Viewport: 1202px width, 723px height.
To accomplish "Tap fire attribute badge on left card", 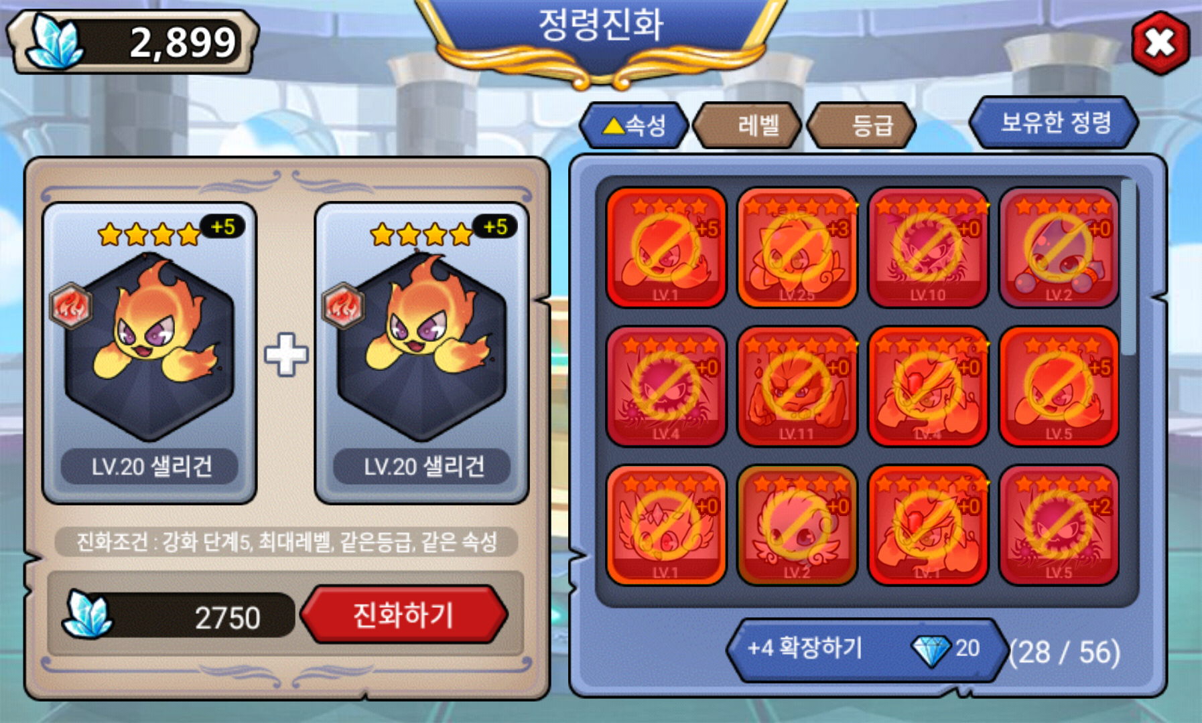I will click(71, 306).
